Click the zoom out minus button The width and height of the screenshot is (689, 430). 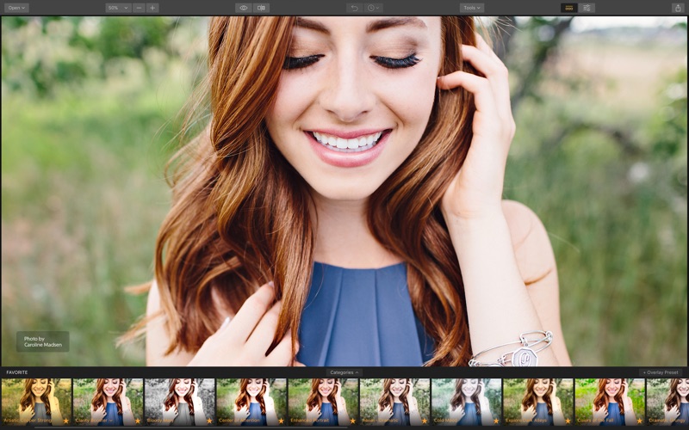[139, 8]
